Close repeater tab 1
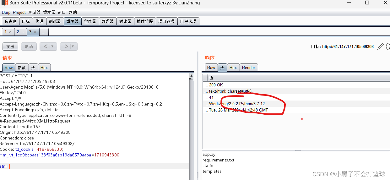 coord(10,32)
